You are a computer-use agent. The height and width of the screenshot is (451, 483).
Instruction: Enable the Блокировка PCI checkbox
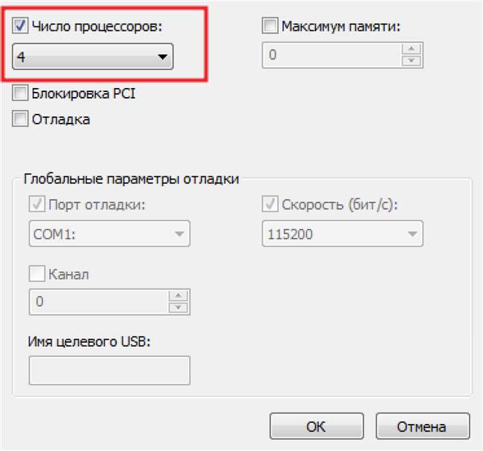pos(21,94)
